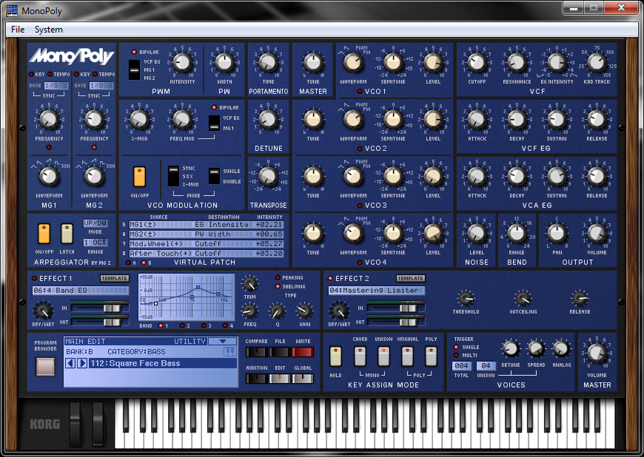Select the Poly key assign mode
This screenshot has width=644, height=457.
[431, 356]
